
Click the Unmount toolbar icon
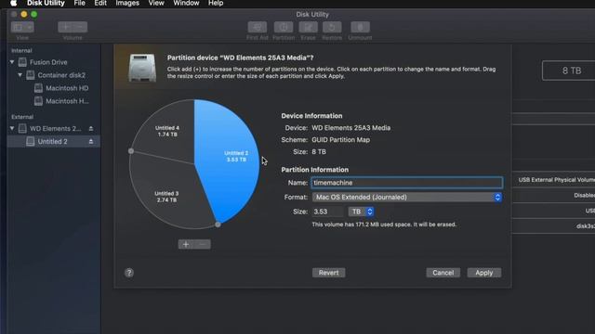tap(360, 27)
